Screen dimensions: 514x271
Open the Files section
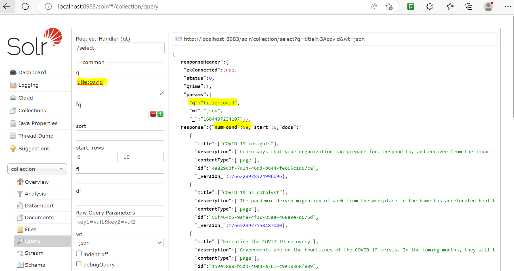pos(30,230)
